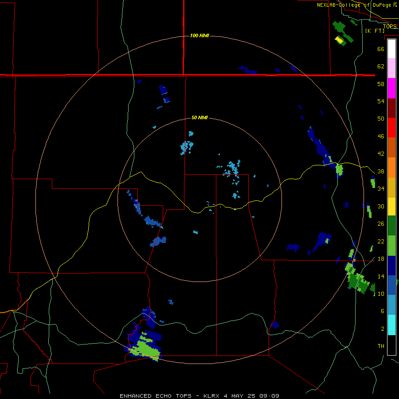
Task: Click the light pink legend swatch near 62
Action: click(391, 68)
